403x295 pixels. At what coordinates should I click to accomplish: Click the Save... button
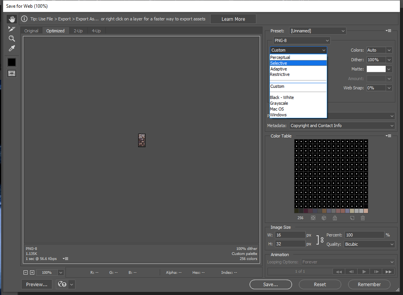click(x=271, y=285)
